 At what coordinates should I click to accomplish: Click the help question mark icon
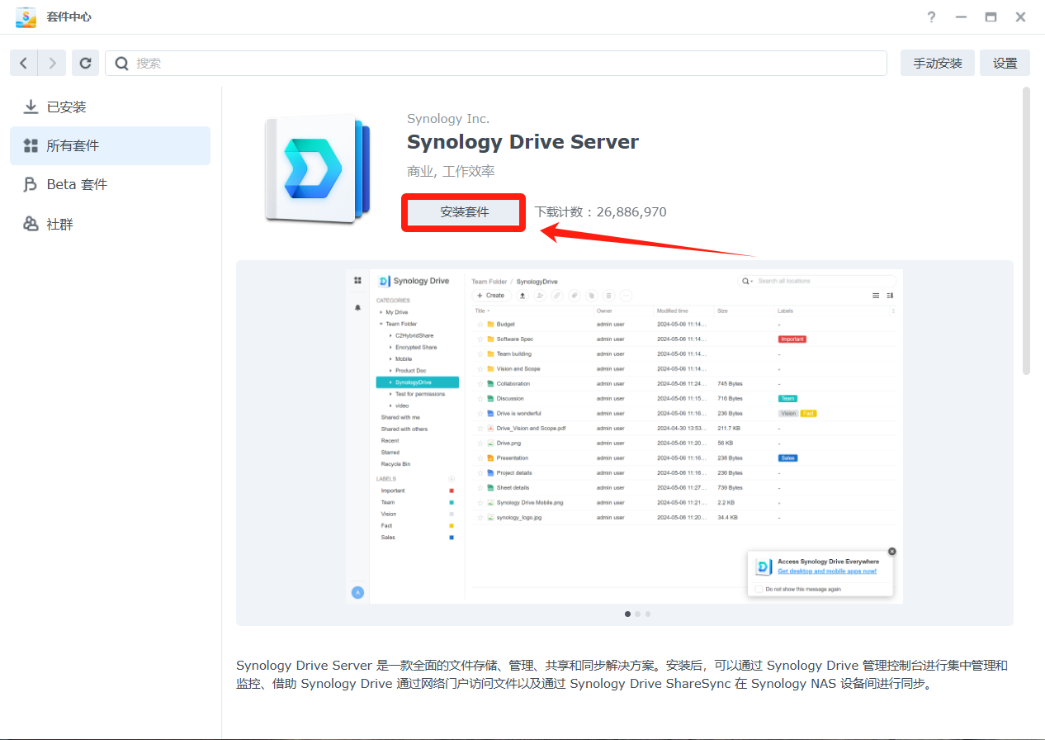click(931, 17)
